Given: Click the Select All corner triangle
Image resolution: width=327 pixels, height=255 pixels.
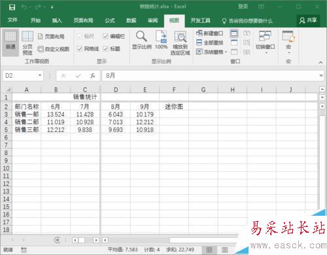Looking at the screenshot, I should (7, 90).
